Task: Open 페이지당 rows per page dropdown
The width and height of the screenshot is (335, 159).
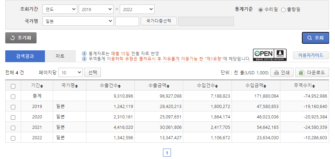Action: click(70, 73)
